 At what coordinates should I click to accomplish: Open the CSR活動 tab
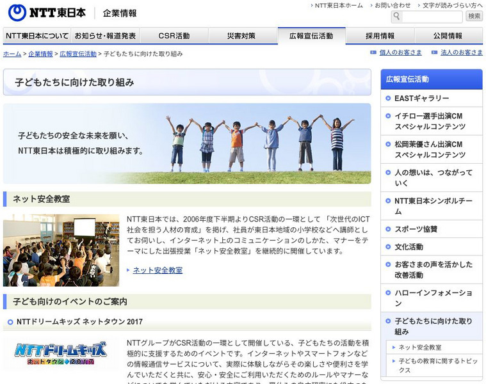[x=174, y=36]
